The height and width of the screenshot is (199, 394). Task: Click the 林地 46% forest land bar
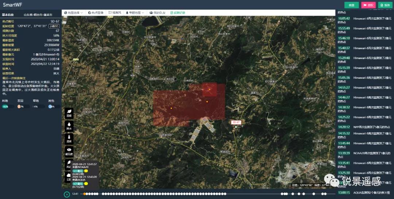(5, 106)
